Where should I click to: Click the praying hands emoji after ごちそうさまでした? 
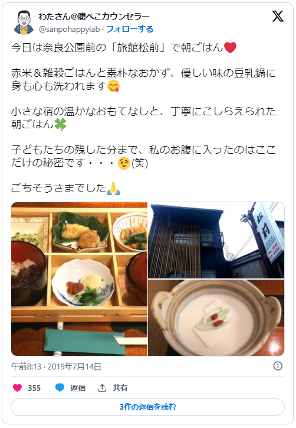click(114, 189)
